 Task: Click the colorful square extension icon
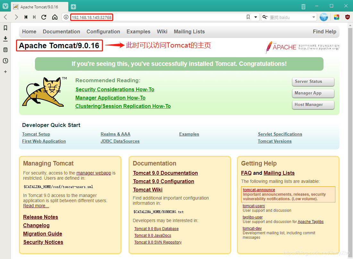(337, 17)
